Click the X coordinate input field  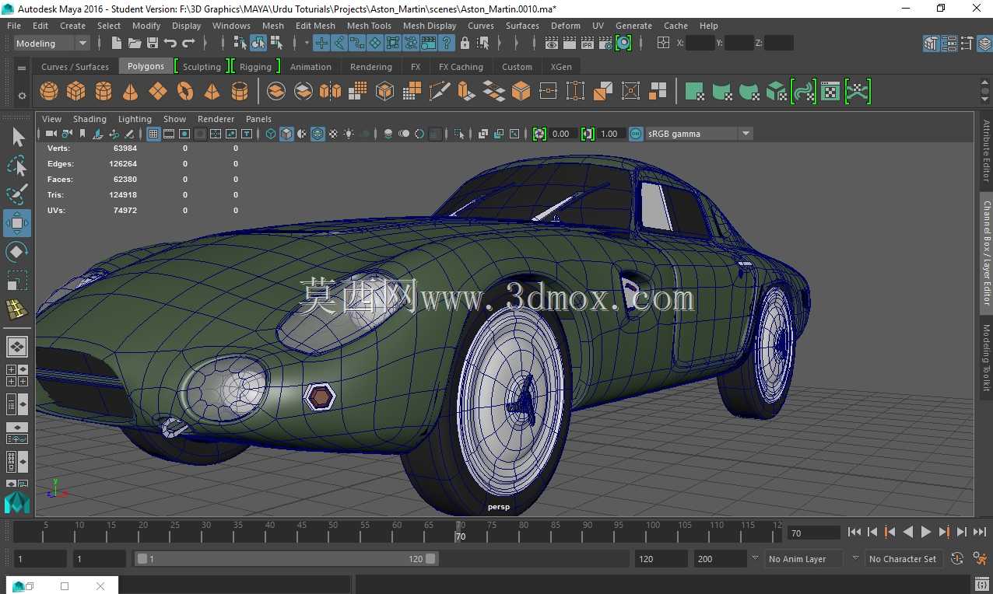pos(700,43)
